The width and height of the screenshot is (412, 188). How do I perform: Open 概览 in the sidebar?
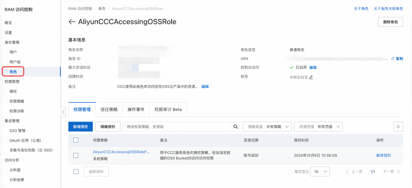8,23
